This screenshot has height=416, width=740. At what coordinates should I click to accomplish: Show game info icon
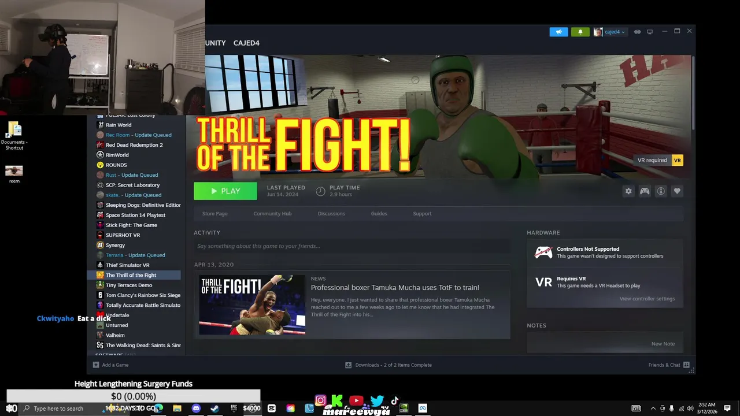pos(661,191)
